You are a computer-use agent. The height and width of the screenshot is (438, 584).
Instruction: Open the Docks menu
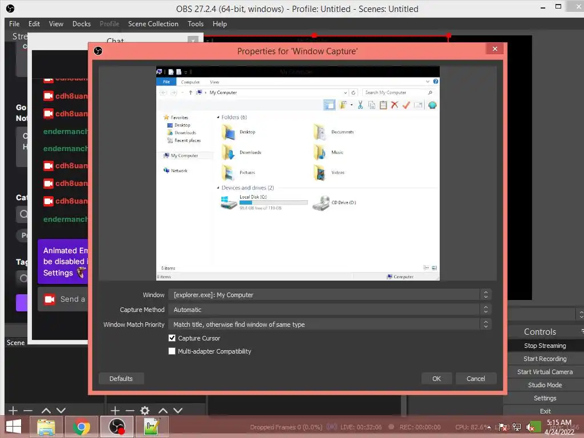click(82, 24)
